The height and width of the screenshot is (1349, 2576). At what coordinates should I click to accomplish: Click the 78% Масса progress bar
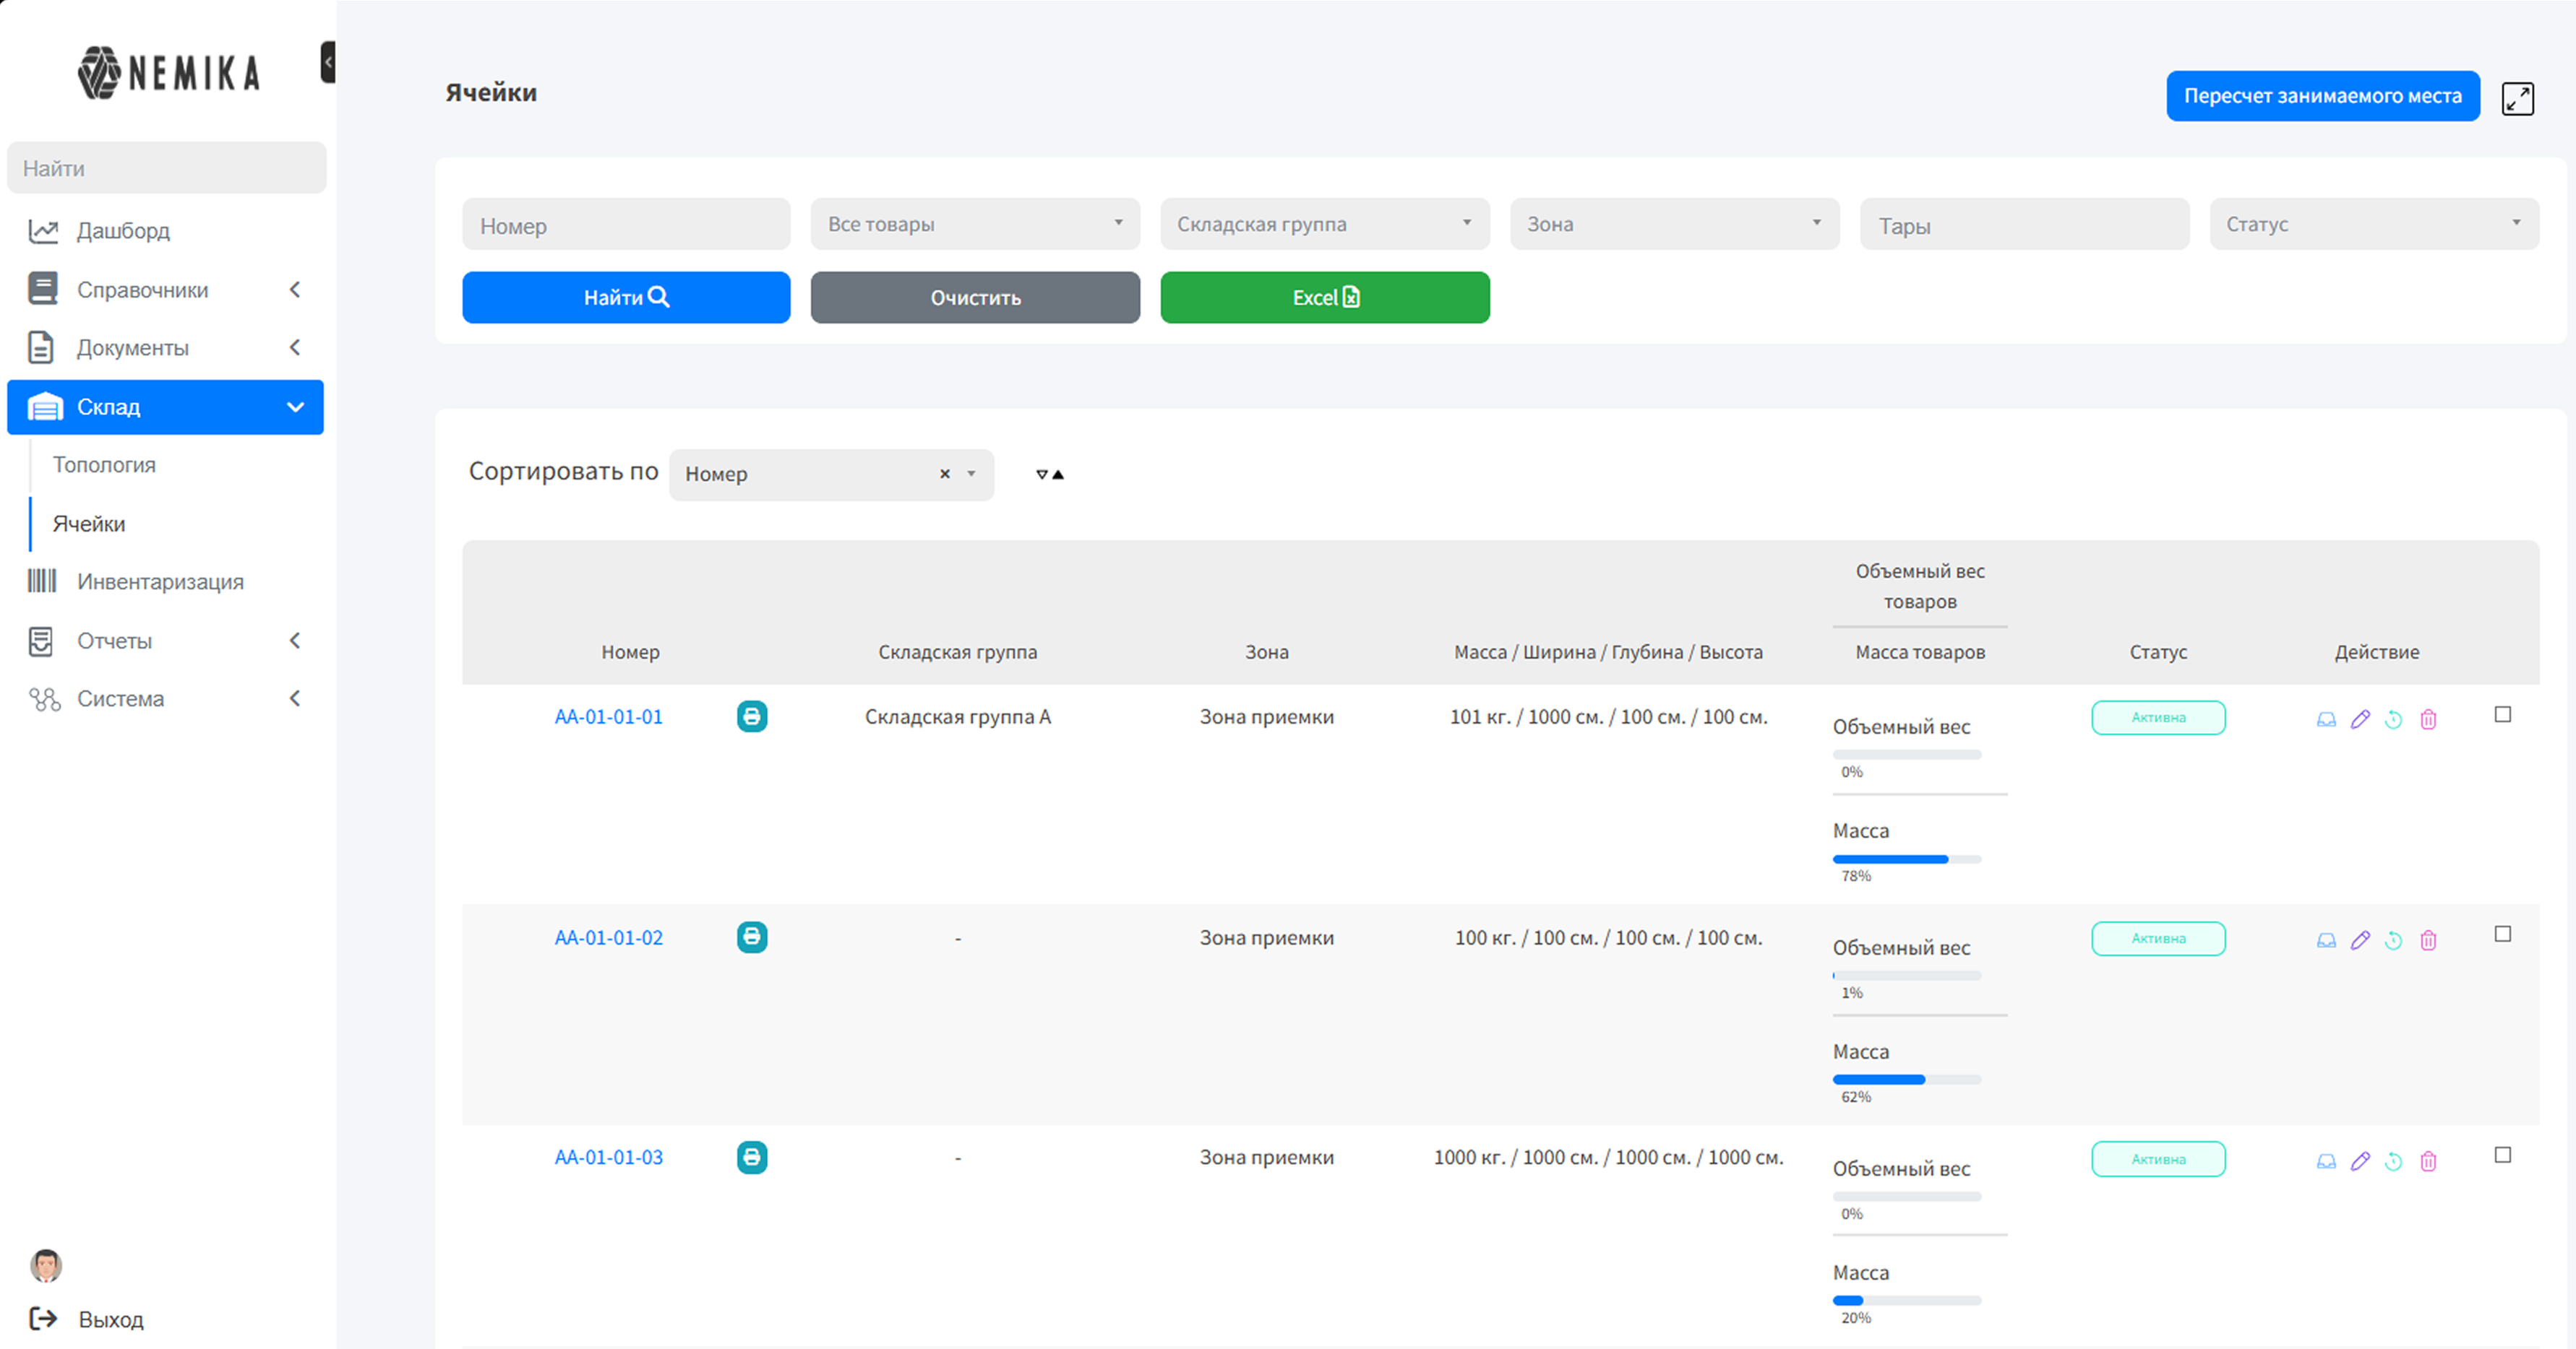point(1906,859)
